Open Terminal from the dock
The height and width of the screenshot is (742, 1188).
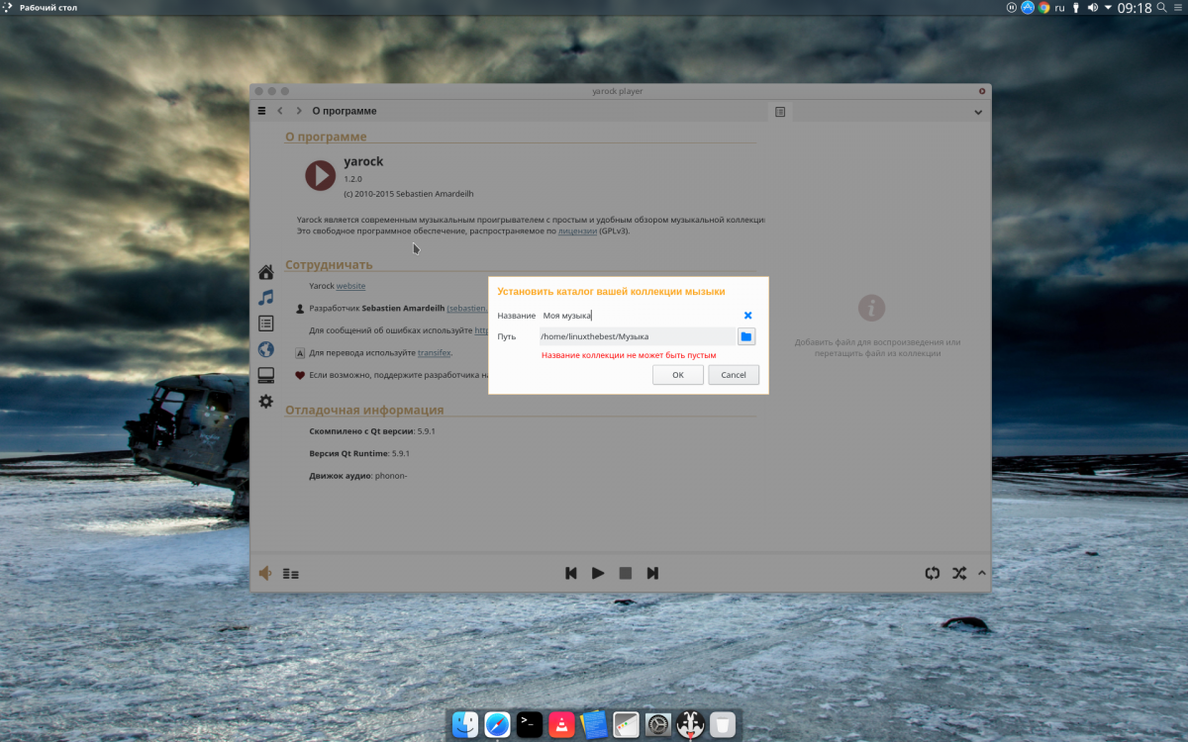tap(530, 724)
